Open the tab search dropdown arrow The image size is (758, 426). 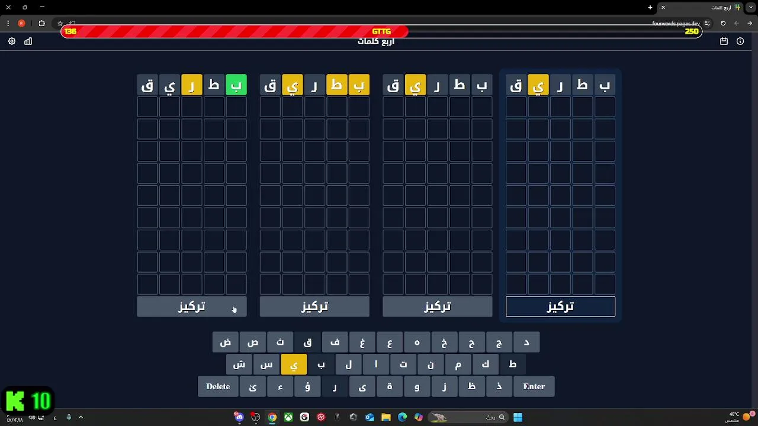pos(751,7)
